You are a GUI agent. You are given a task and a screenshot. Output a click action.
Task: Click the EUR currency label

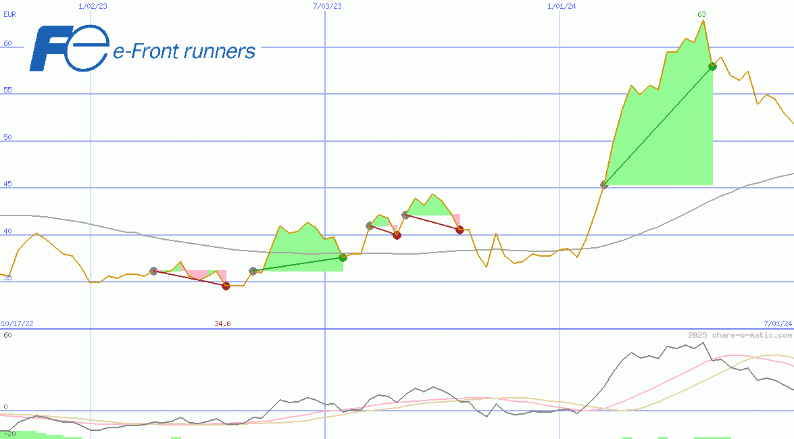point(9,14)
